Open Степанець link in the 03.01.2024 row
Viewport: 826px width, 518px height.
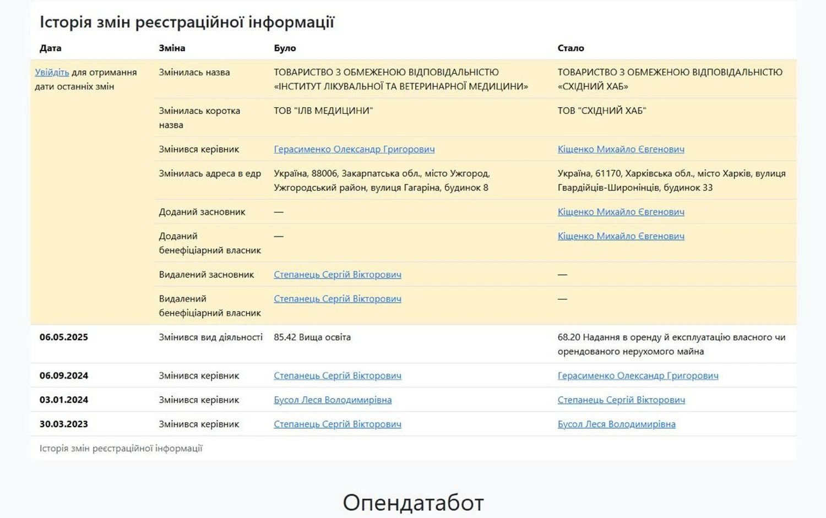pos(621,400)
